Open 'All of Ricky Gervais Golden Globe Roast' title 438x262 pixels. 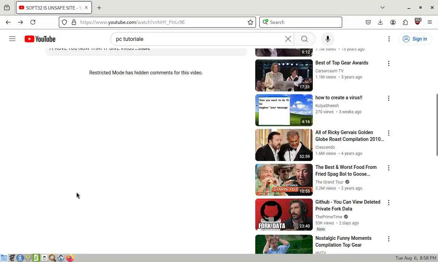click(350, 136)
